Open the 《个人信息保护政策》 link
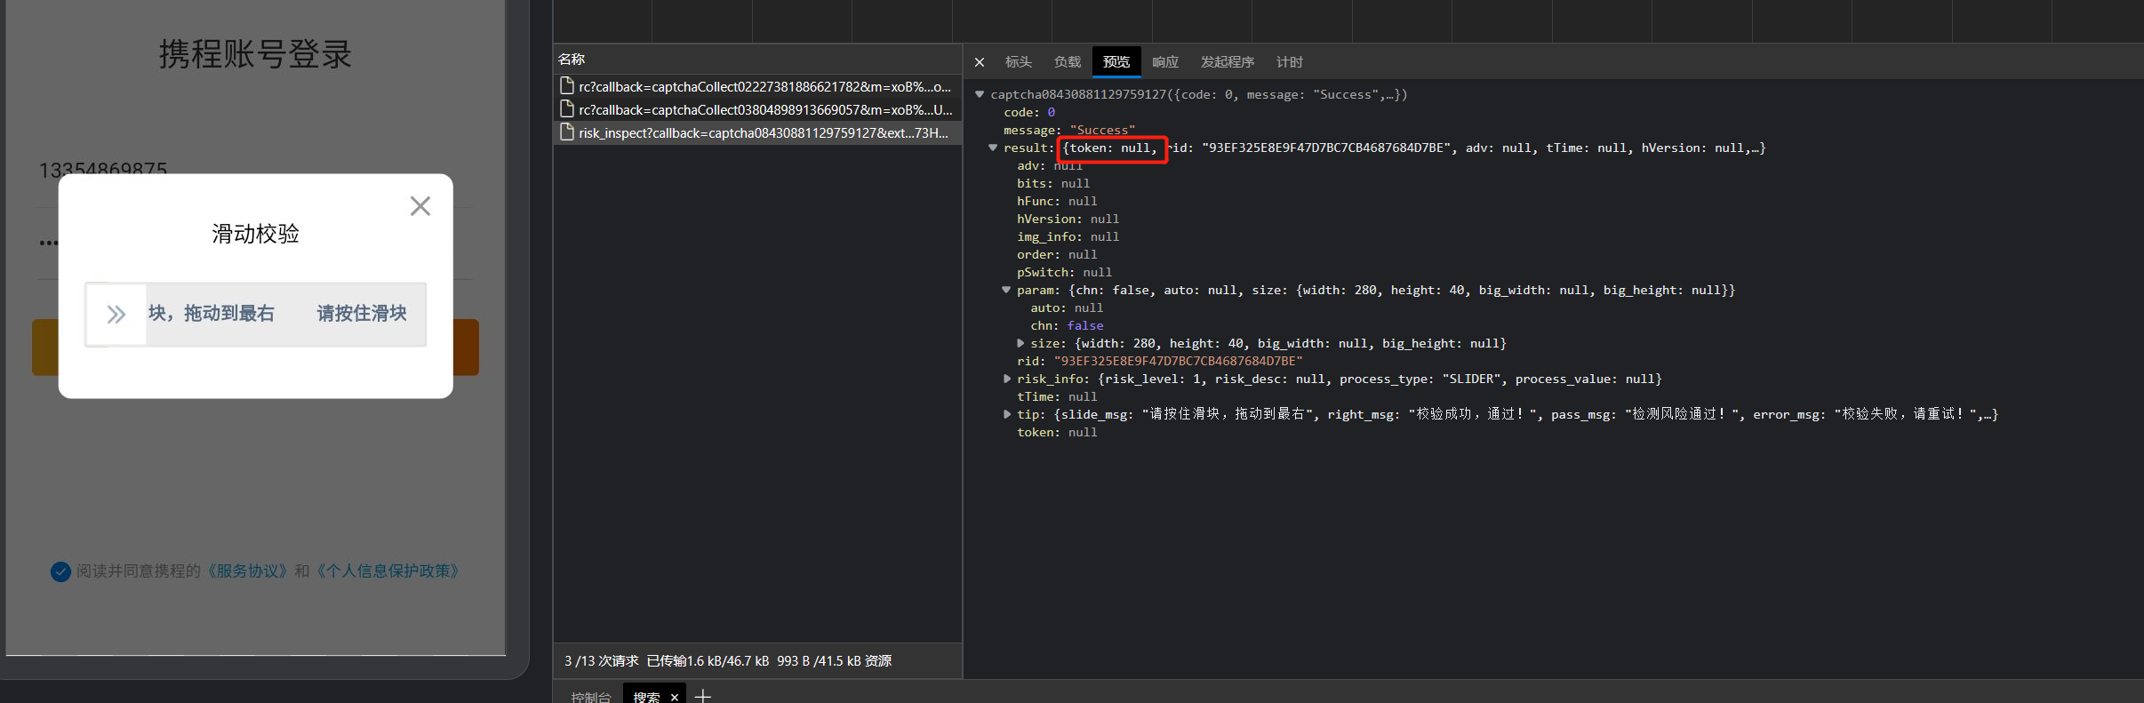This screenshot has height=703, width=2144. click(x=388, y=571)
